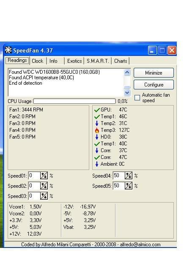This screenshot has height=253, width=184.
Task: Click the flame icon next to Temp3
Action: 97,130
